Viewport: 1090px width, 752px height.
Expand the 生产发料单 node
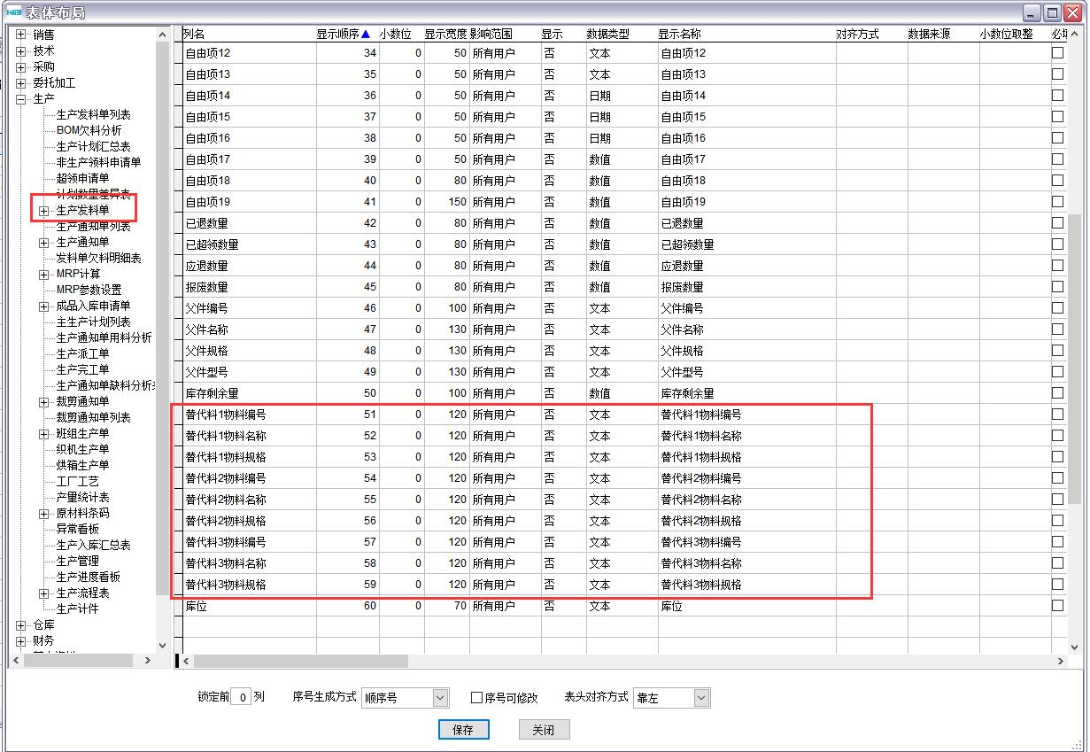pyautogui.click(x=44, y=211)
